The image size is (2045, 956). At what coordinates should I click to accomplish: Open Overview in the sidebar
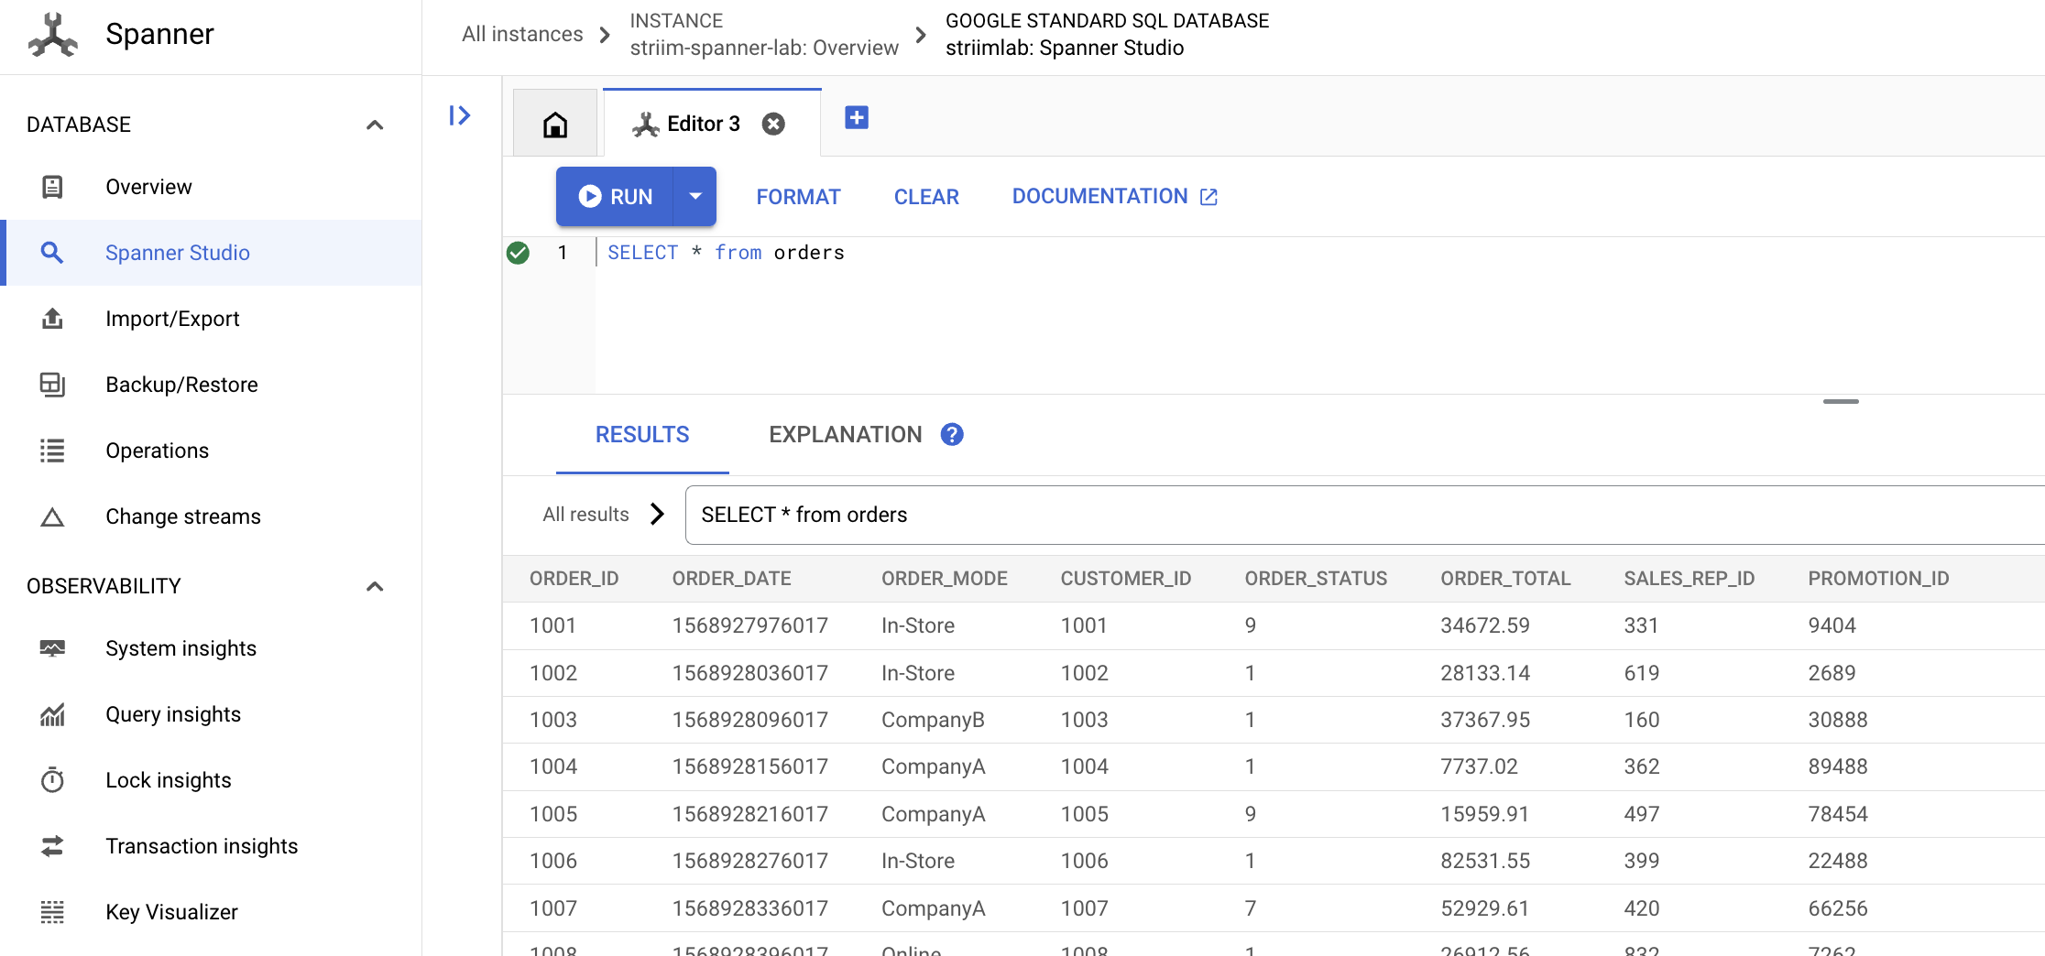coord(211,187)
